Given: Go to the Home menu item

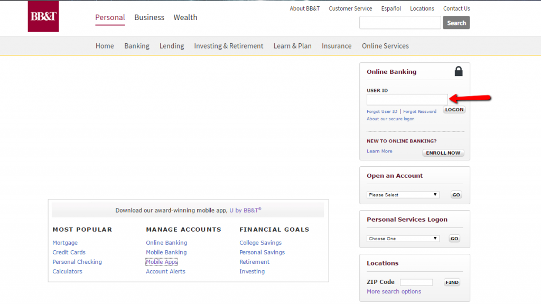Looking at the screenshot, I should point(105,46).
